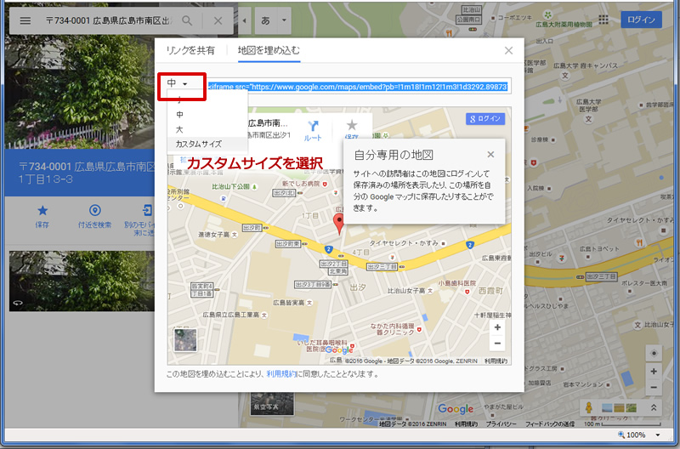Switch to the リンクを共有 tab

(x=190, y=50)
